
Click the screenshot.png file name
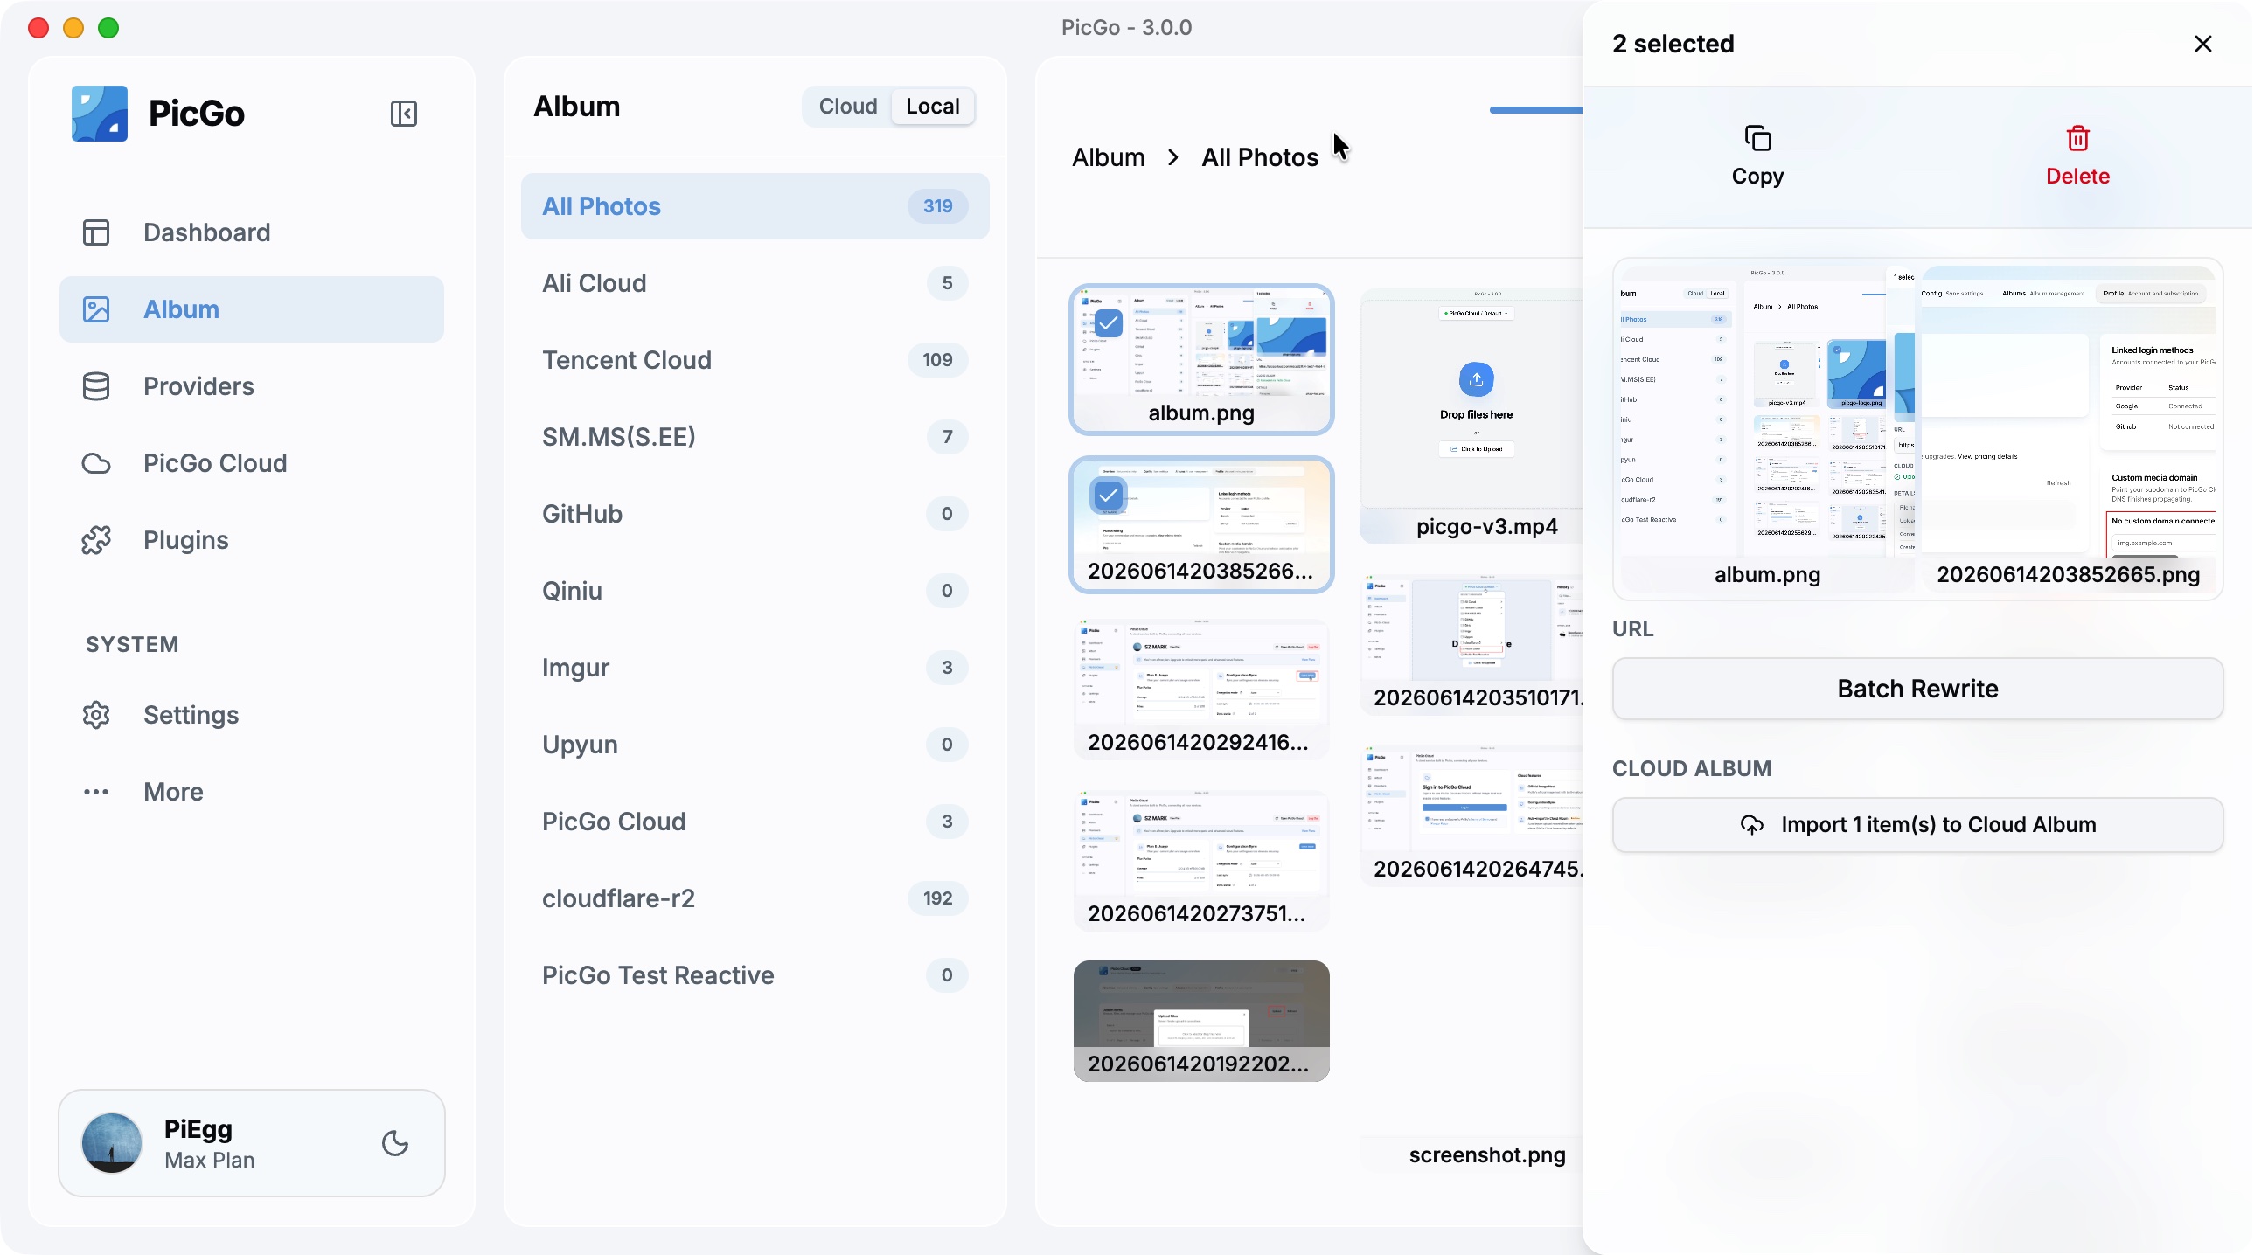[x=1487, y=1154]
